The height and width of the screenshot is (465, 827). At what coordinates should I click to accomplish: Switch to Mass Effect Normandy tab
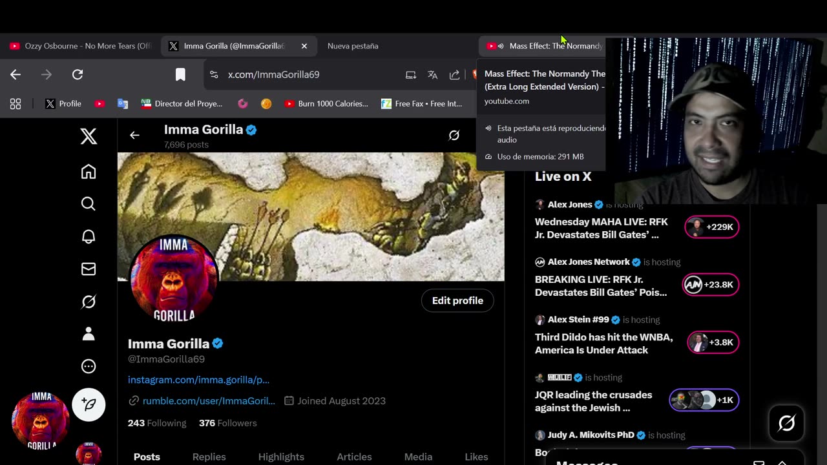[556, 46]
